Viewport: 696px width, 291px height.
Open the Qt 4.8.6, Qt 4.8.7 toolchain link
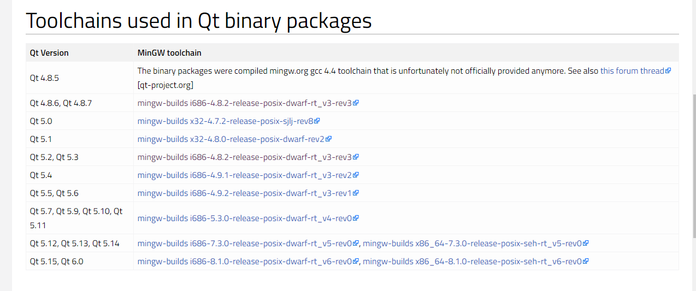(x=245, y=103)
